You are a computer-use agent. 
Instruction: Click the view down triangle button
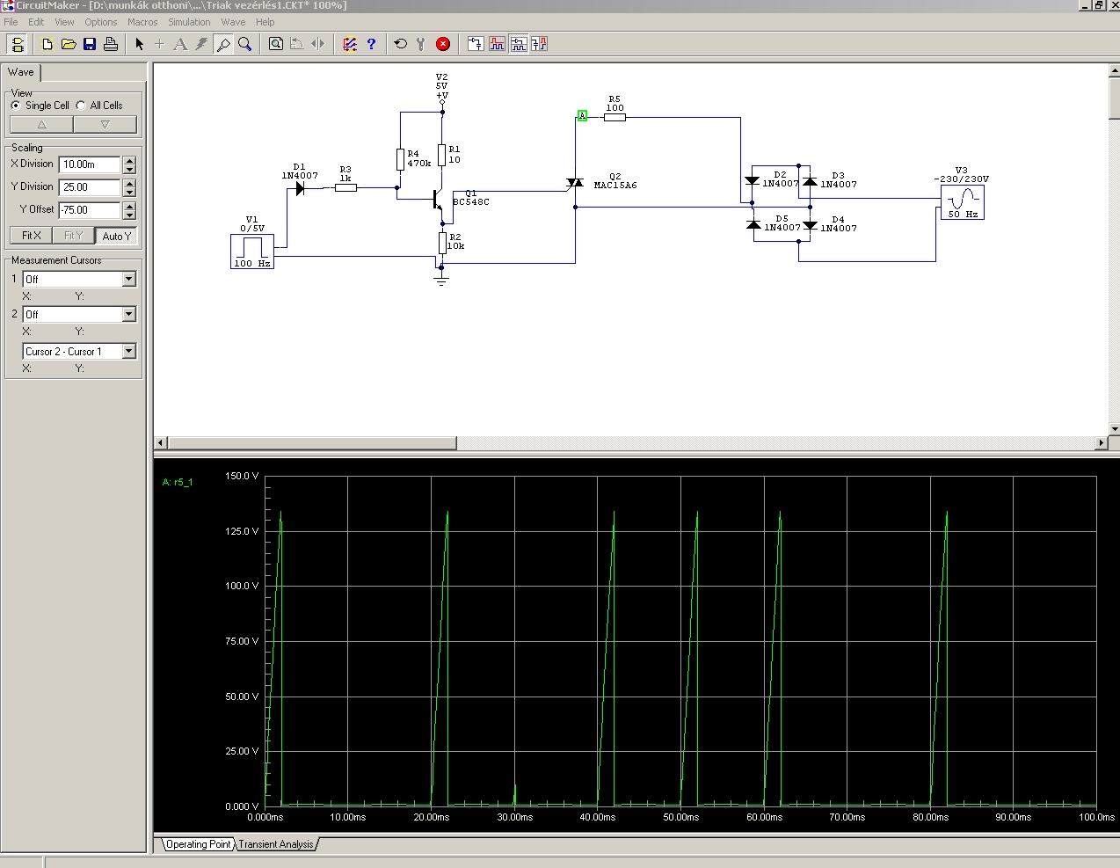[x=105, y=125]
